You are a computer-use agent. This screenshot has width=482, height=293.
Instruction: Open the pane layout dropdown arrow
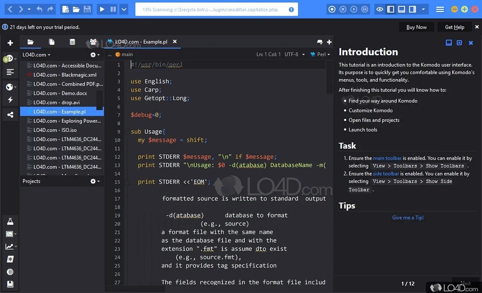(x=423, y=9)
